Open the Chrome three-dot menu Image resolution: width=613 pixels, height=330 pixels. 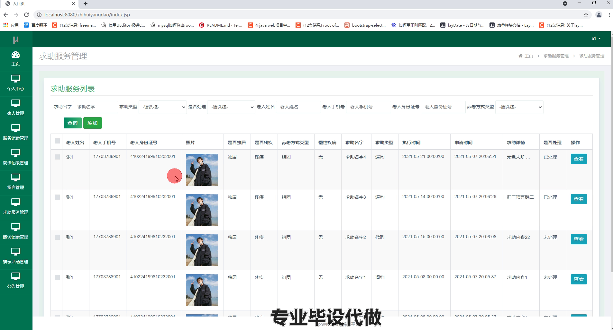(x=609, y=15)
